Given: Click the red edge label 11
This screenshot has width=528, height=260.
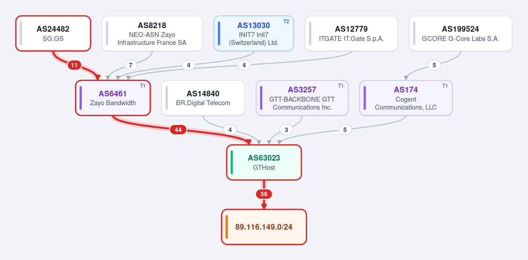Looking at the screenshot, I should [x=74, y=65].
